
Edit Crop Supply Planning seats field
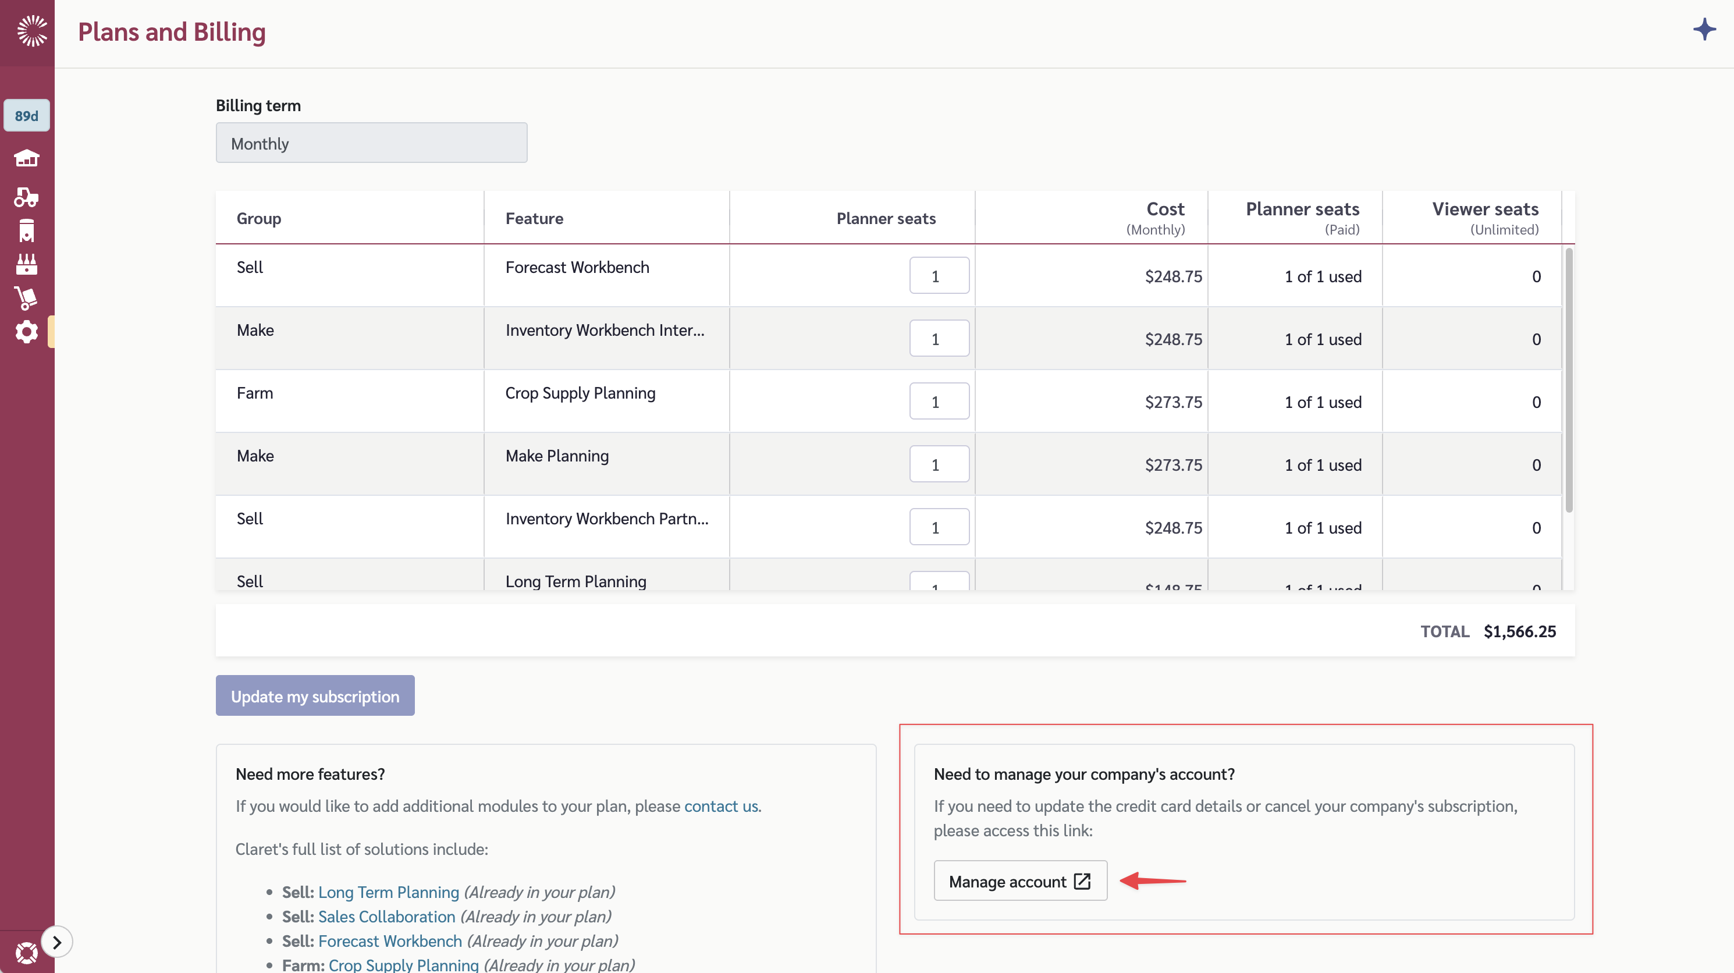pyautogui.click(x=939, y=402)
